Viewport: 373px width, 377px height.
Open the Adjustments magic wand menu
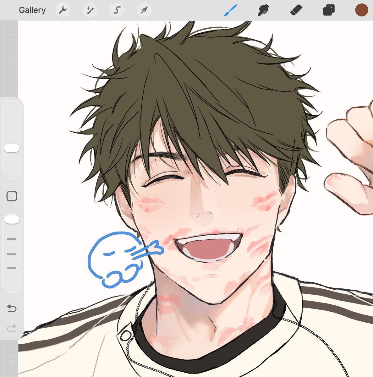[x=90, y=10]
